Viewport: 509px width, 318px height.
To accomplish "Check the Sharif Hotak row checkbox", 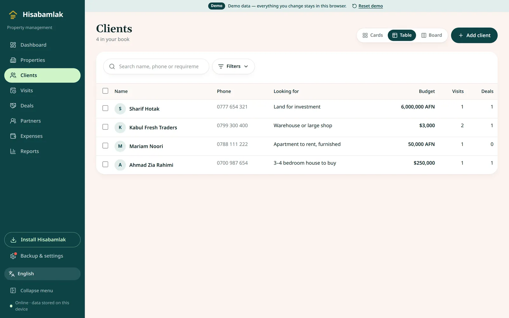I will coord(105,108).
